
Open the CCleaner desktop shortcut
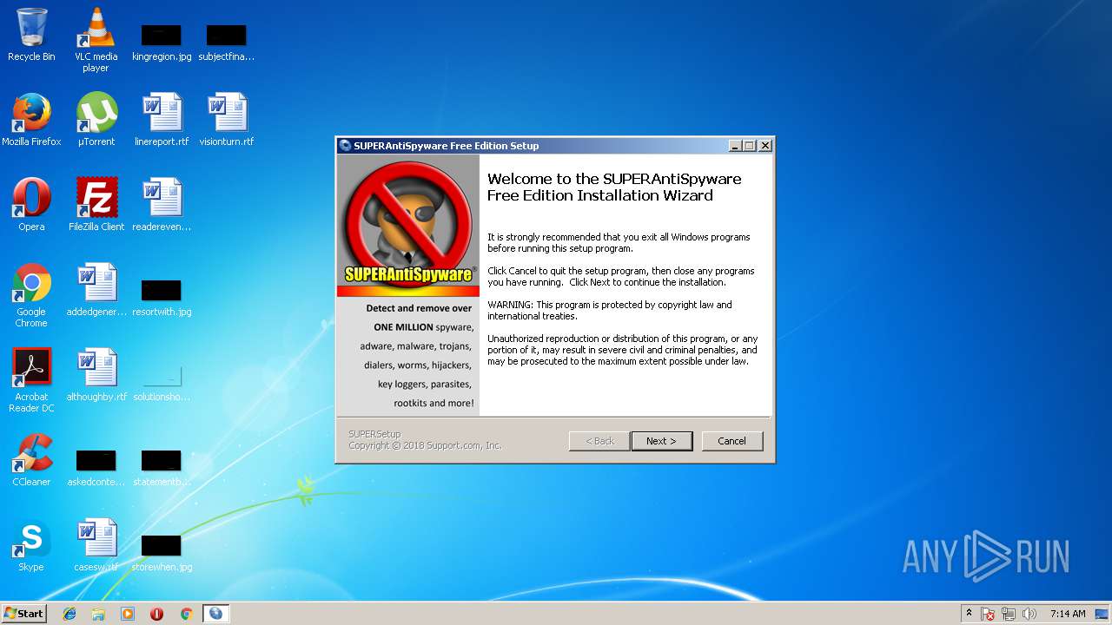[x=31, y=460]
